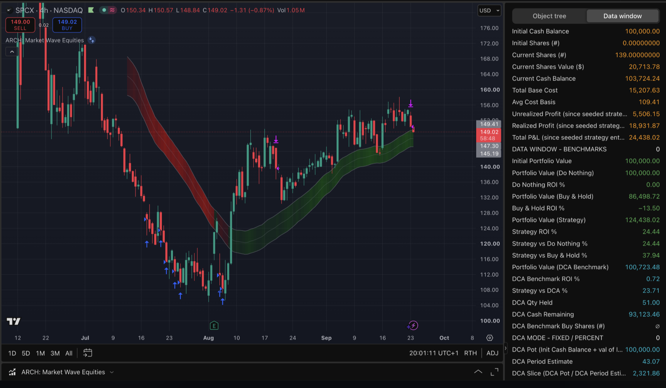Click the DCA Qty Held row
This screenshot has width=666, height=388.
pos(586,303)
